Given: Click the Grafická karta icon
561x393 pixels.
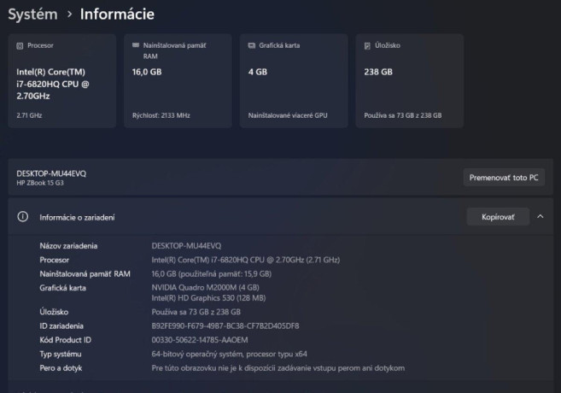Looking at the screenshot, I should click(x=252, y=45).
